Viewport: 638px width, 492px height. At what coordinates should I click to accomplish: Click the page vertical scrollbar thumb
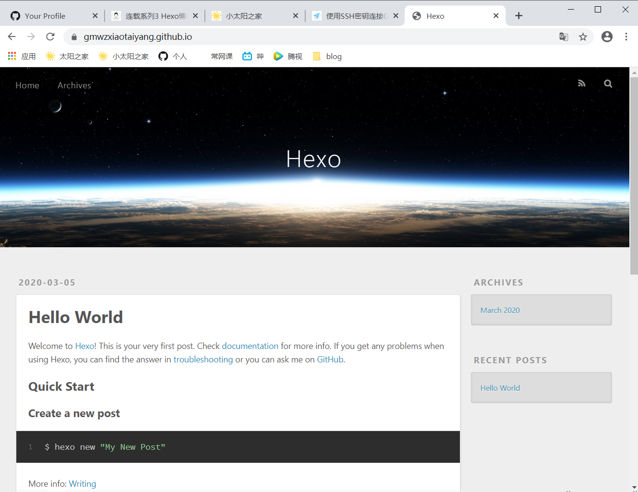634,176
